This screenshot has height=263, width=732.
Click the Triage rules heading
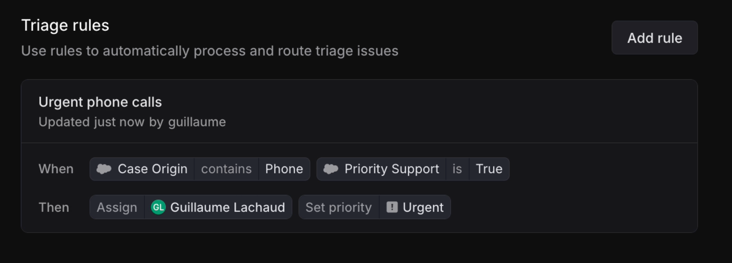[x=65, y=25]
